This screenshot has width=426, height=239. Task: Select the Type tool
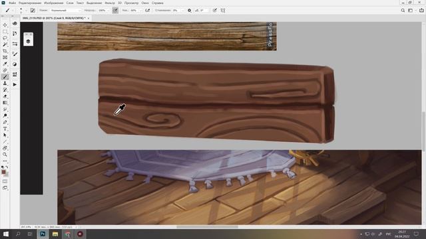click(x=5, y=129)
